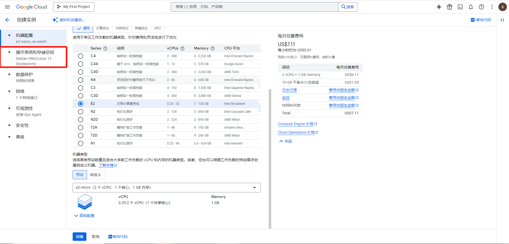This screenshot has width=509, height=244.
Task: Open snapshot schedule variable cost link
Action: pos(344,106)
